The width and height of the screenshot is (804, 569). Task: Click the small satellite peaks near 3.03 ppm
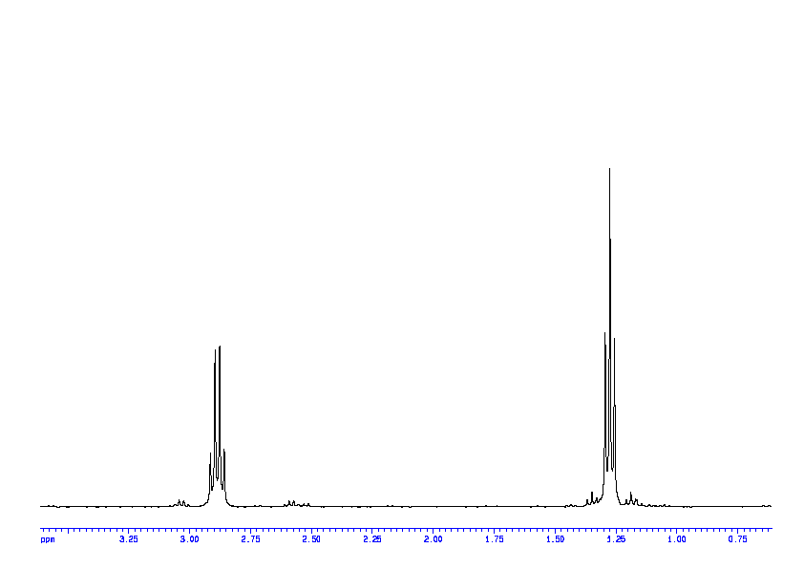tap(181, 503)
